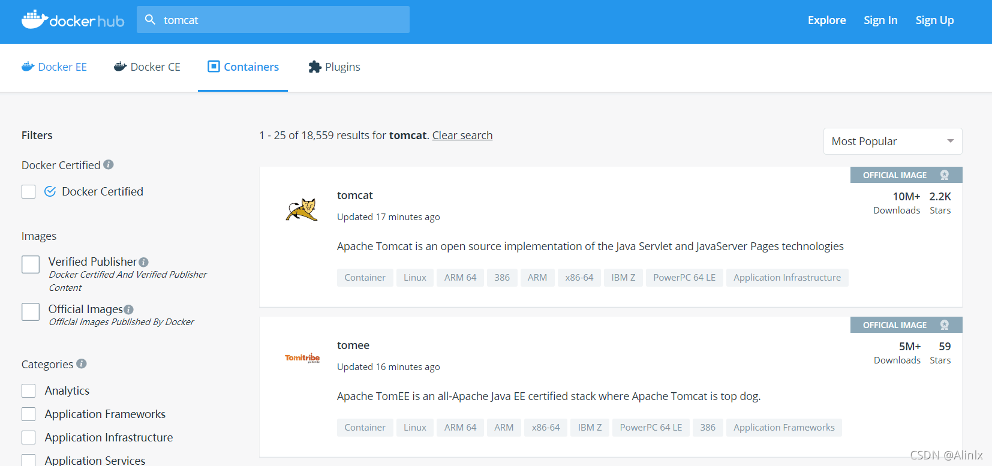The image size is (992, 466).
Task: Open the Most Popular sort dropdown
Action: click(x=892, y=141)
